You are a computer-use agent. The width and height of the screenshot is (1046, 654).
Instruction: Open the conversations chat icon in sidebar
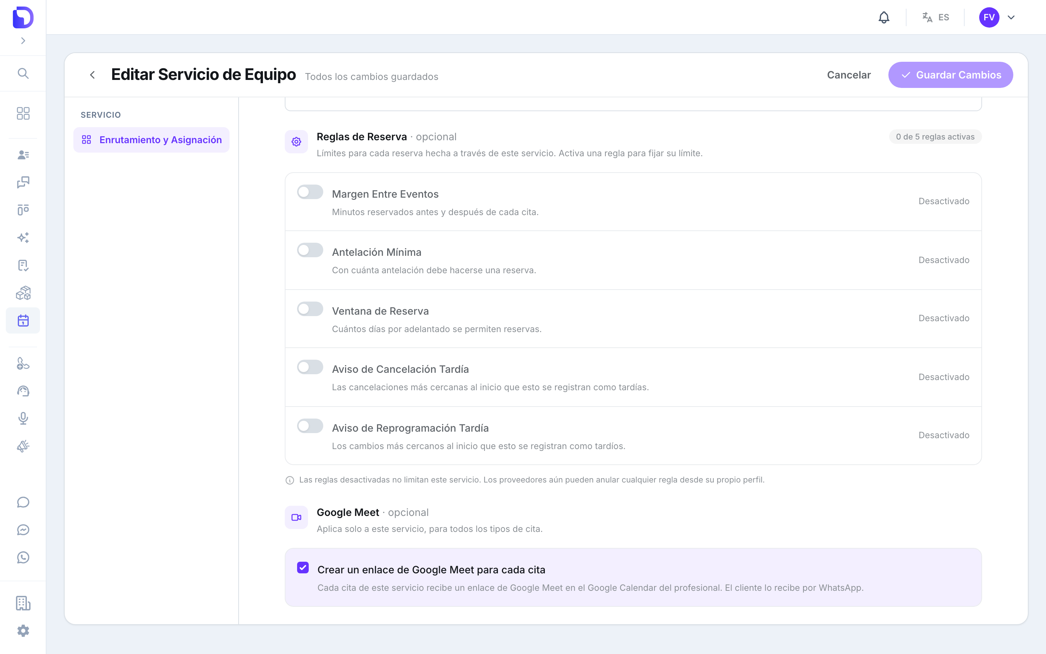tap(23, 182)
